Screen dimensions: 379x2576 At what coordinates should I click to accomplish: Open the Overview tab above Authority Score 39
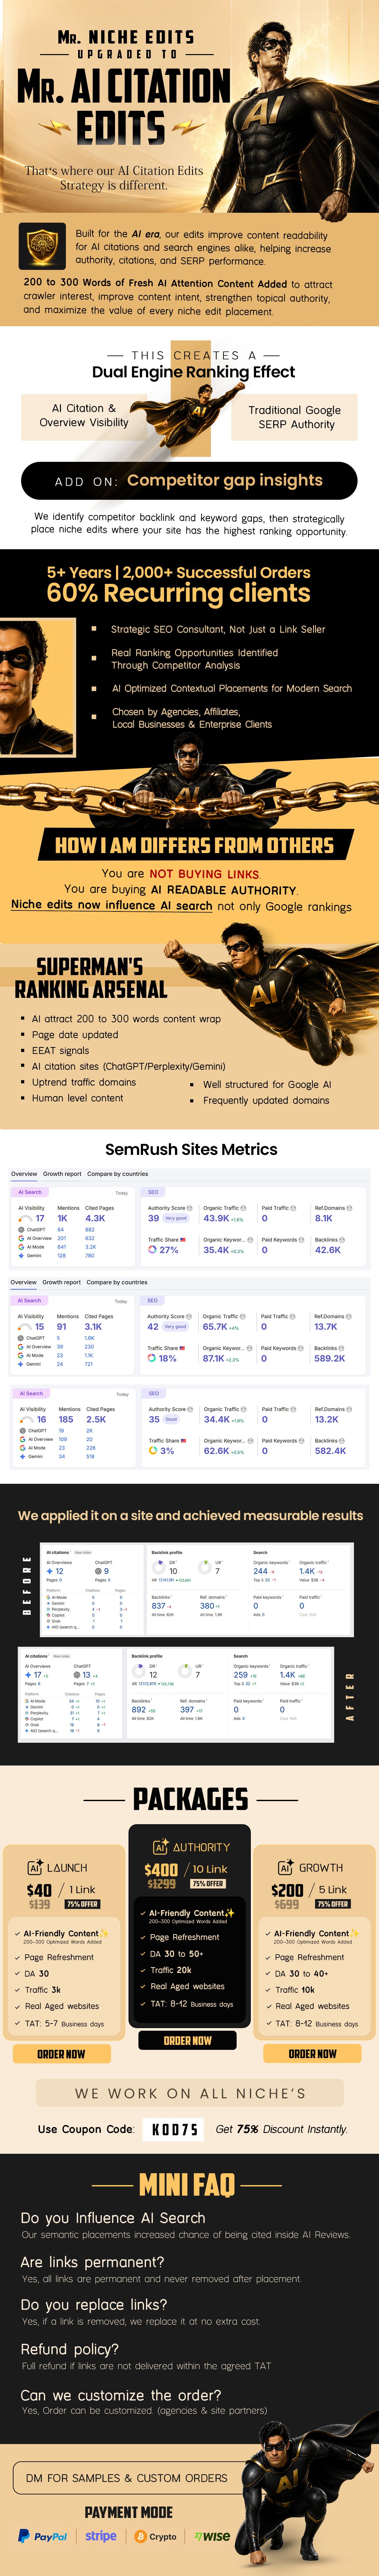click(24, 1174)
